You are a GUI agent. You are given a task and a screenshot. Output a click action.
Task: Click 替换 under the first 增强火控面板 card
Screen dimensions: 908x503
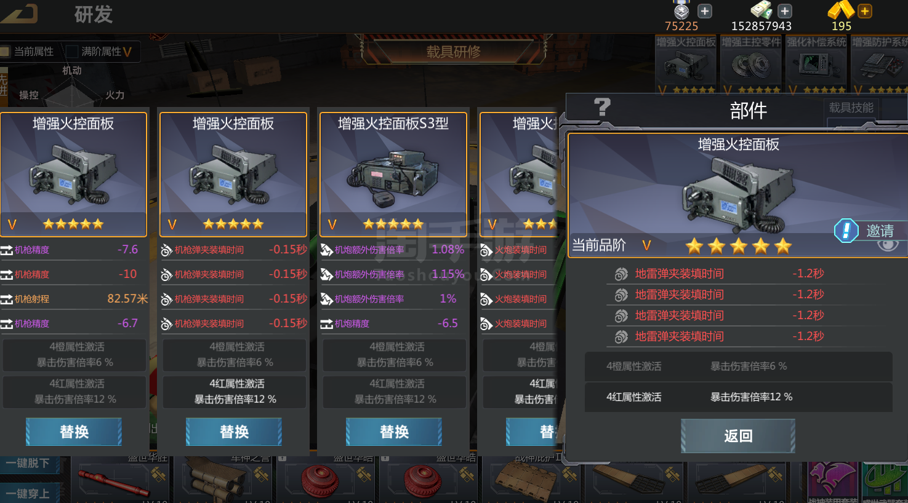click(x=74, y=432)
